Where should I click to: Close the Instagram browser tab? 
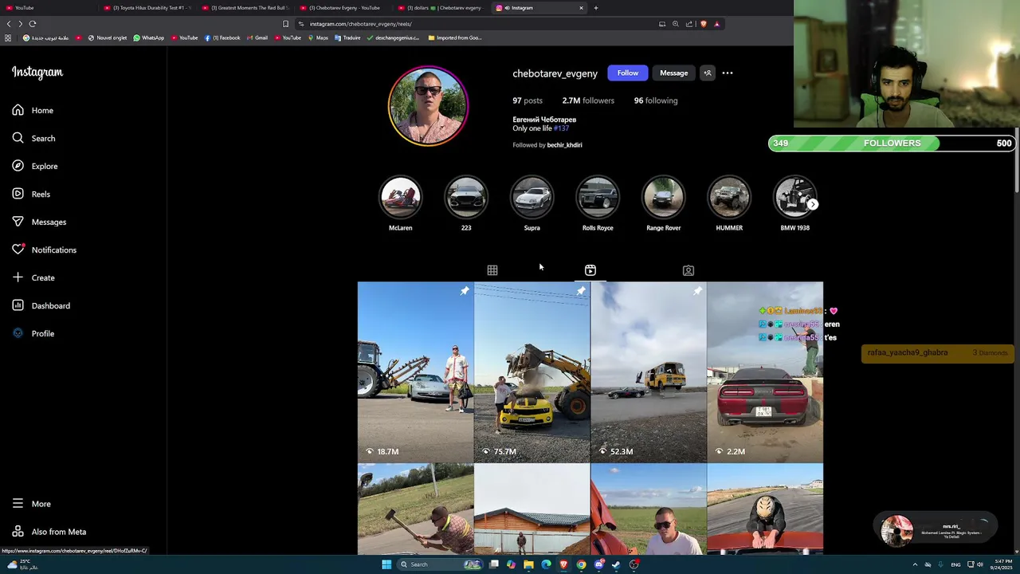pos(581,8)
